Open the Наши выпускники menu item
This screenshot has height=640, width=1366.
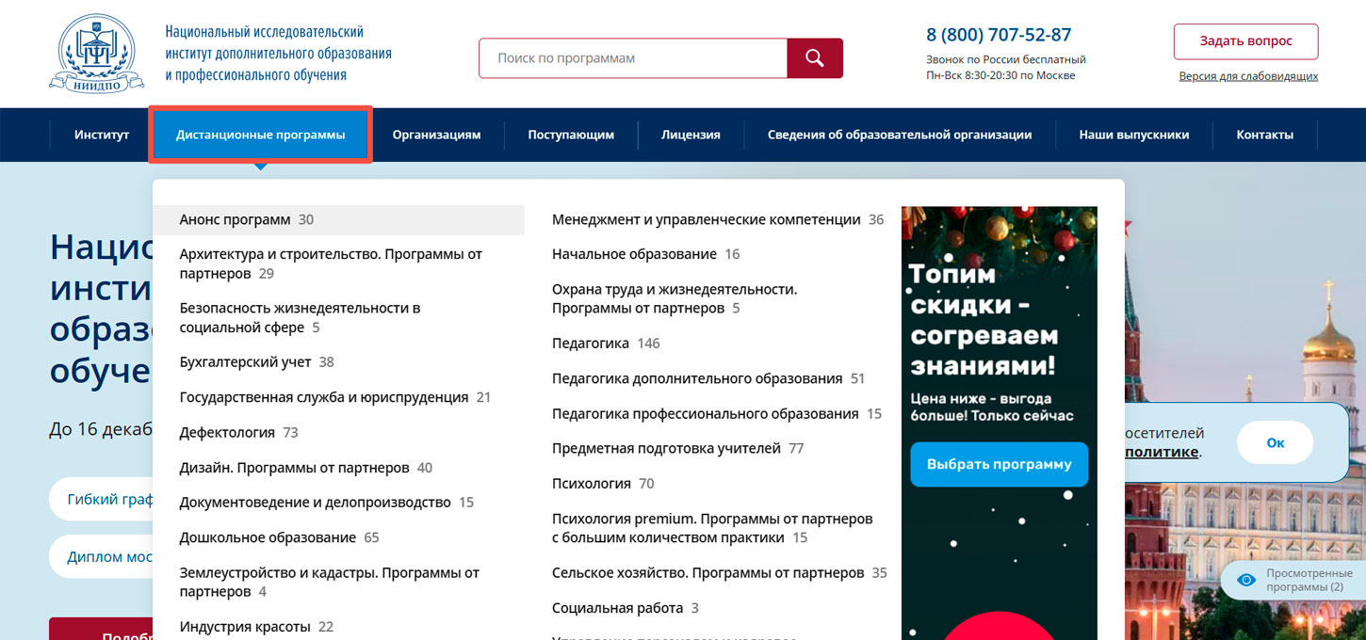pyautogui.click(x=1134, y=135)
